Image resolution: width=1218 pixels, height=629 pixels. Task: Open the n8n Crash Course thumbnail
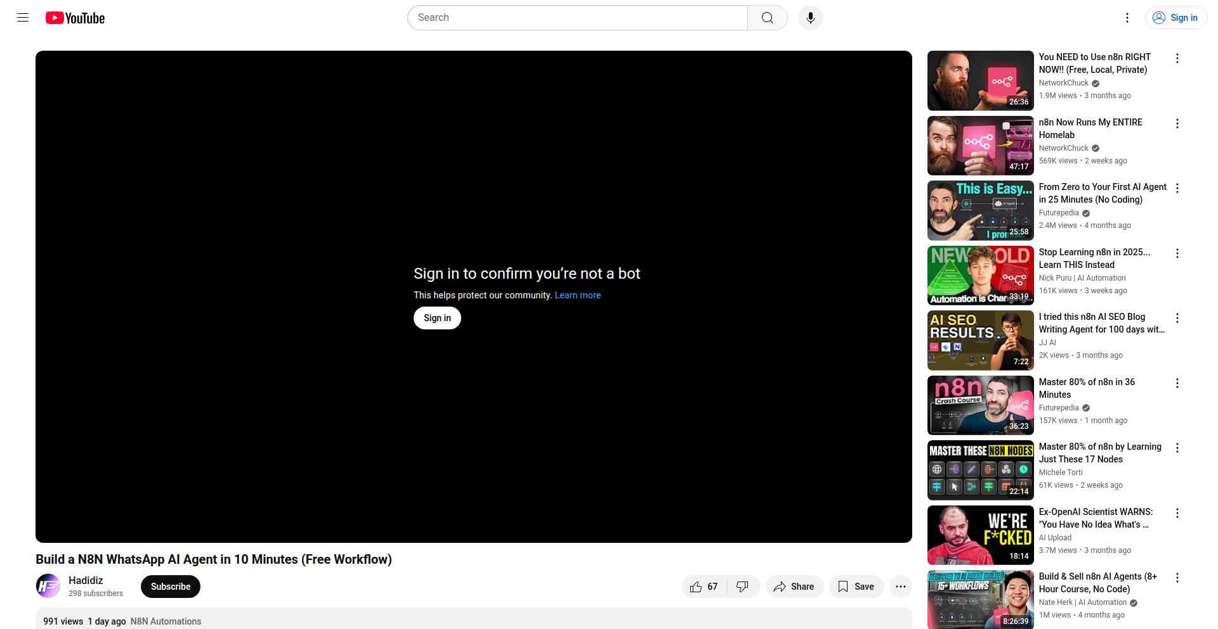click(x=980, y=405)
